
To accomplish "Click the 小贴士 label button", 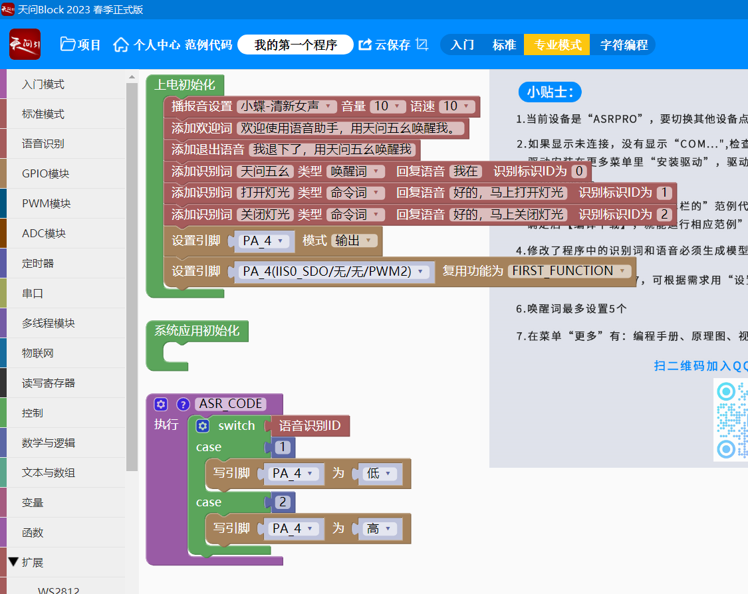I will tap(550, 92).
